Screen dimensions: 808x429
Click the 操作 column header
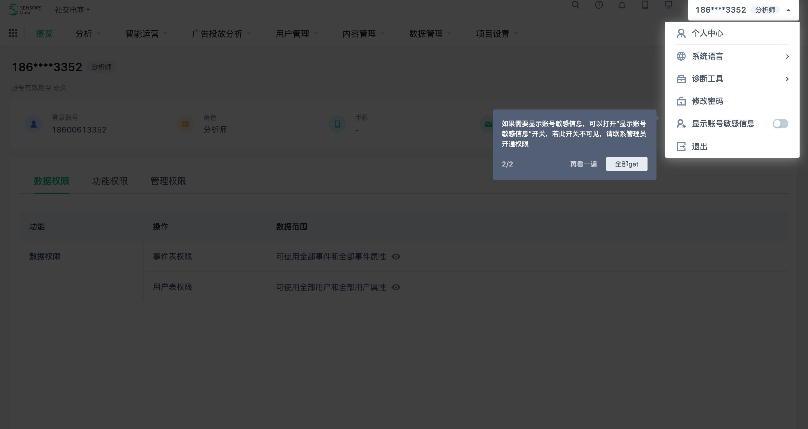[160, 227]
